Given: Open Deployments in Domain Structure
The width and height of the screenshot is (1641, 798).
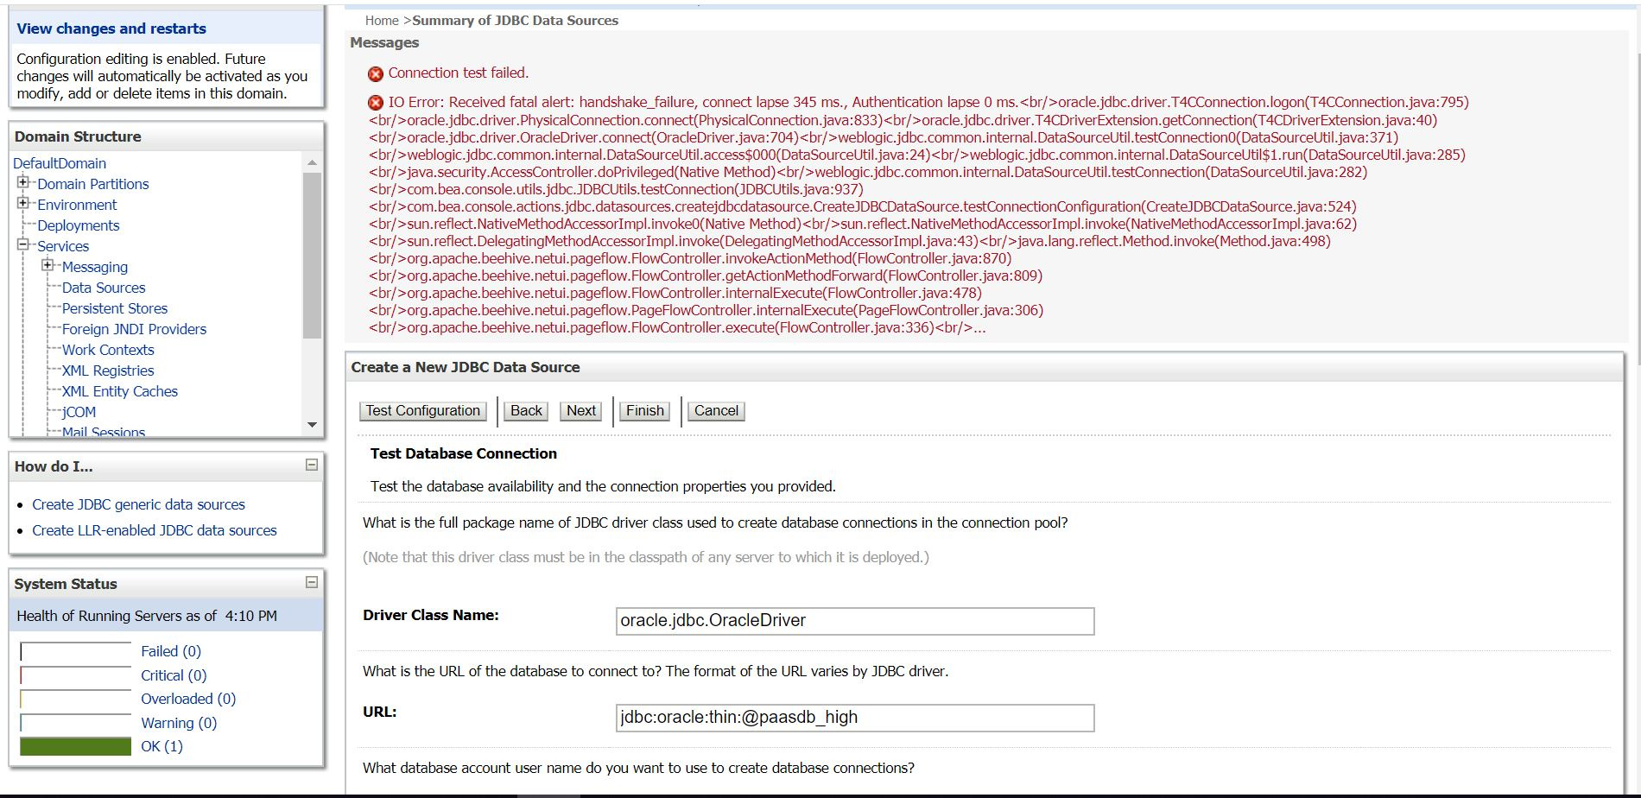Looking at the screenshot, I should [79, 225].
